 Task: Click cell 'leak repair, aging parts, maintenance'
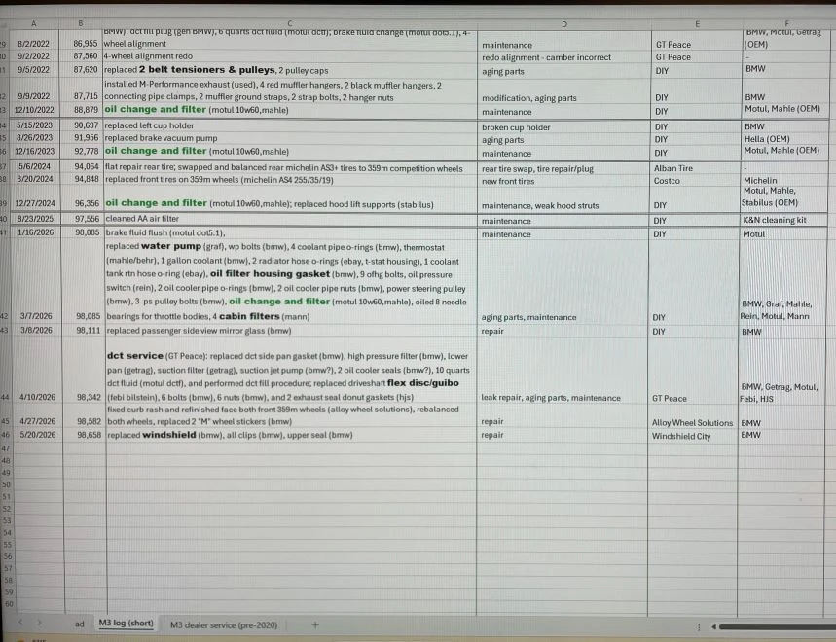coord(563,371)
